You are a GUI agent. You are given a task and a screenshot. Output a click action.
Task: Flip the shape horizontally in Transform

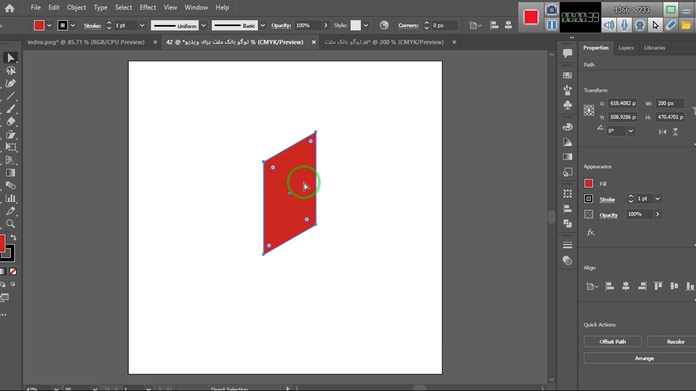pyautogui.click(x=662, y=131)
